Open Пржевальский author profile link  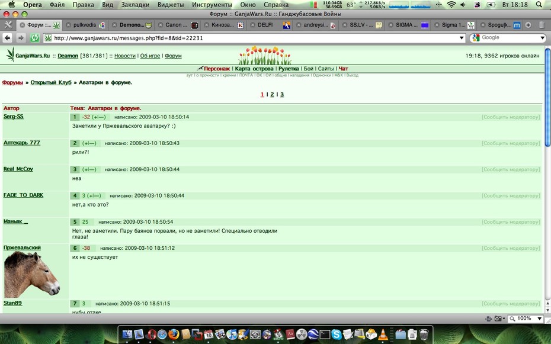click(x=22, y=247)
